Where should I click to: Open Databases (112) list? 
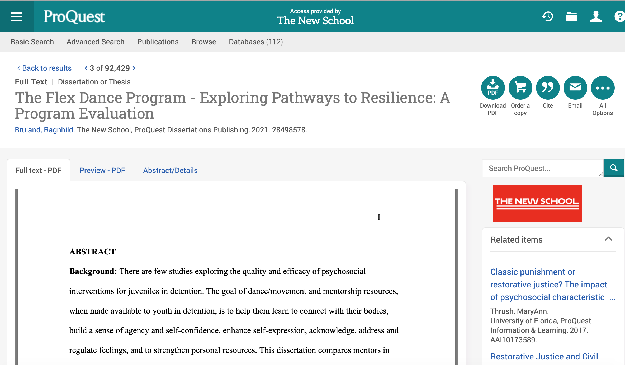tap(256, 42)
